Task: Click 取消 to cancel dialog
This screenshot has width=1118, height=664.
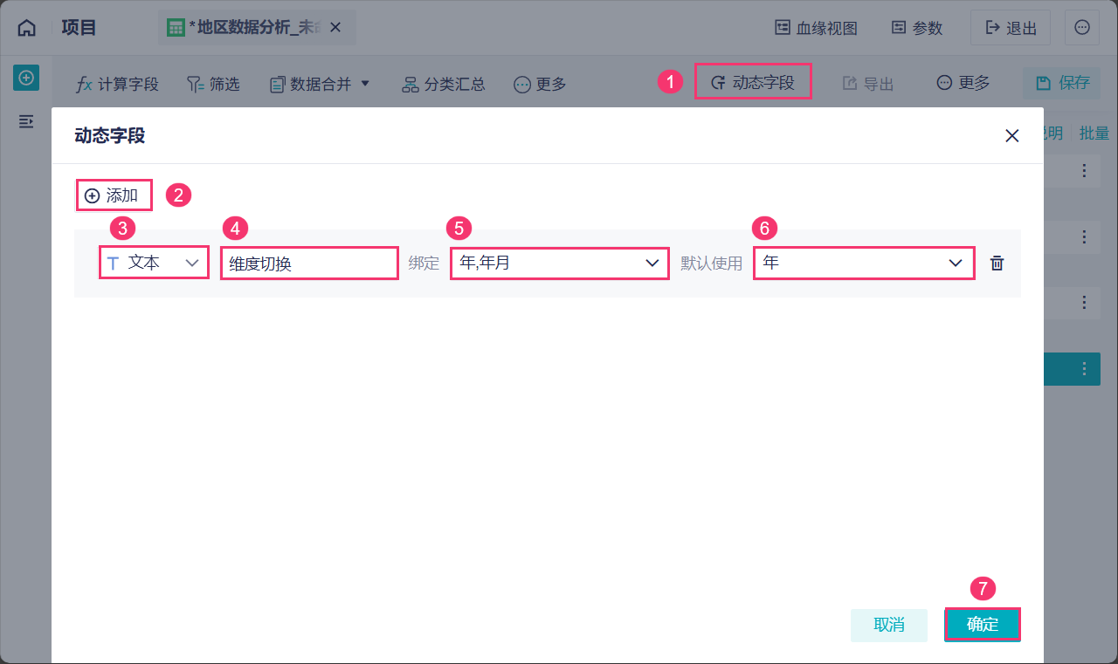Action: click(x=889, y=625)
